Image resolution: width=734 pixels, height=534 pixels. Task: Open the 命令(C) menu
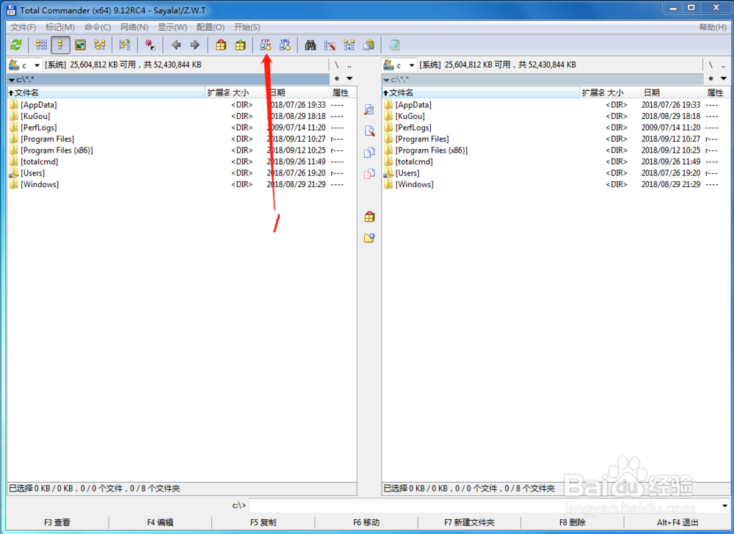(x=98, y=27)
